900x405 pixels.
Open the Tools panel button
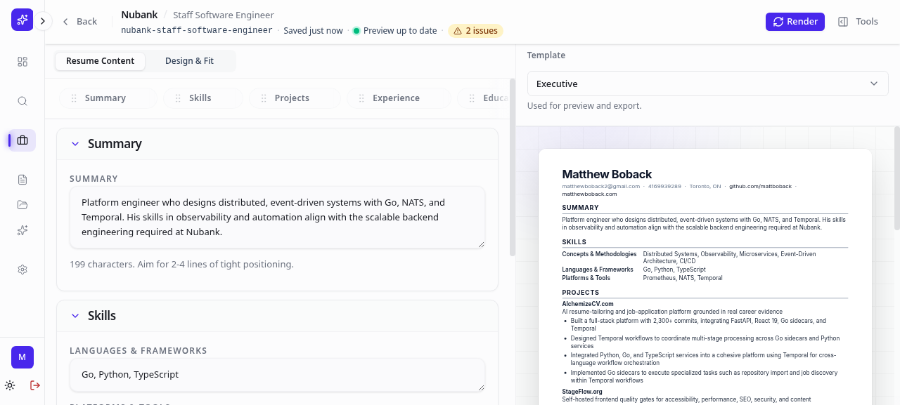(858, 22)
